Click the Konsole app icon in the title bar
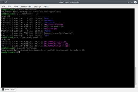This screenshot has height=92, width=138. 3,2
